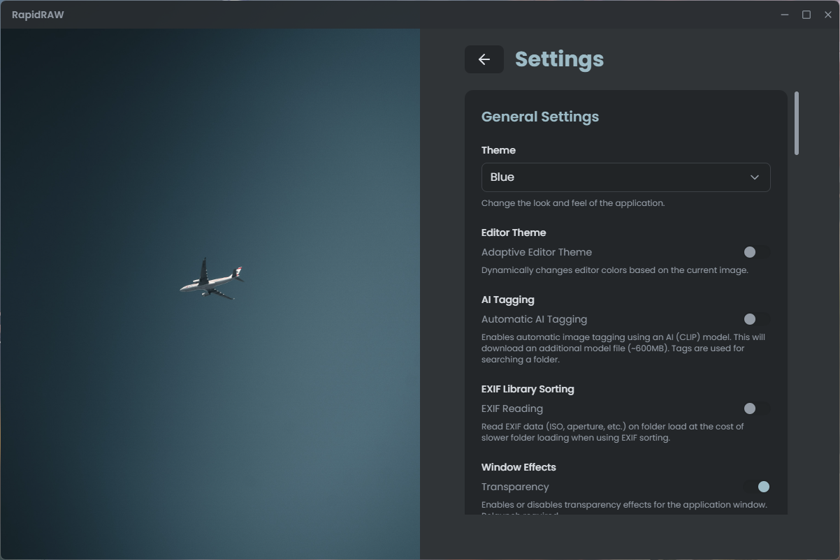Click the RapidRAW title in the title bar

tap(38, 15)
